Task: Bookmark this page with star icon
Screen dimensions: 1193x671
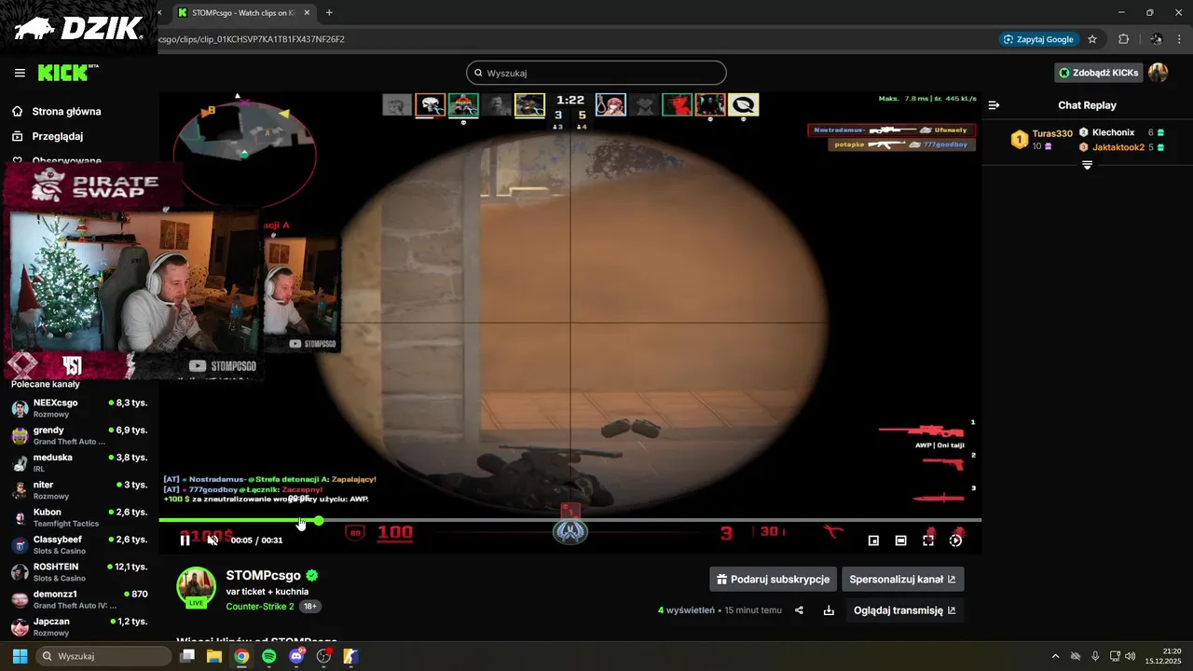Action: point(1092,39)
